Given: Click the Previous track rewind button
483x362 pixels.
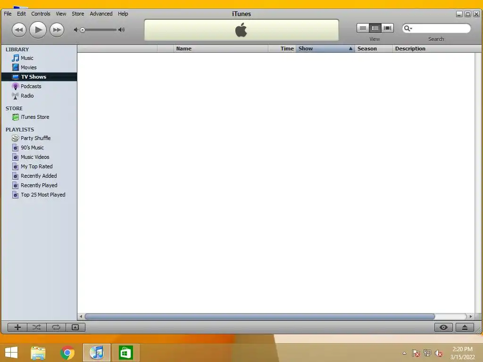Looking at the screenshot, I should click(19, 30).
